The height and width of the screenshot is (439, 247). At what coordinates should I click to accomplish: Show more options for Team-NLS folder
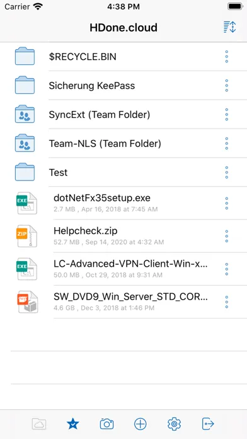[x=227, y=143]
